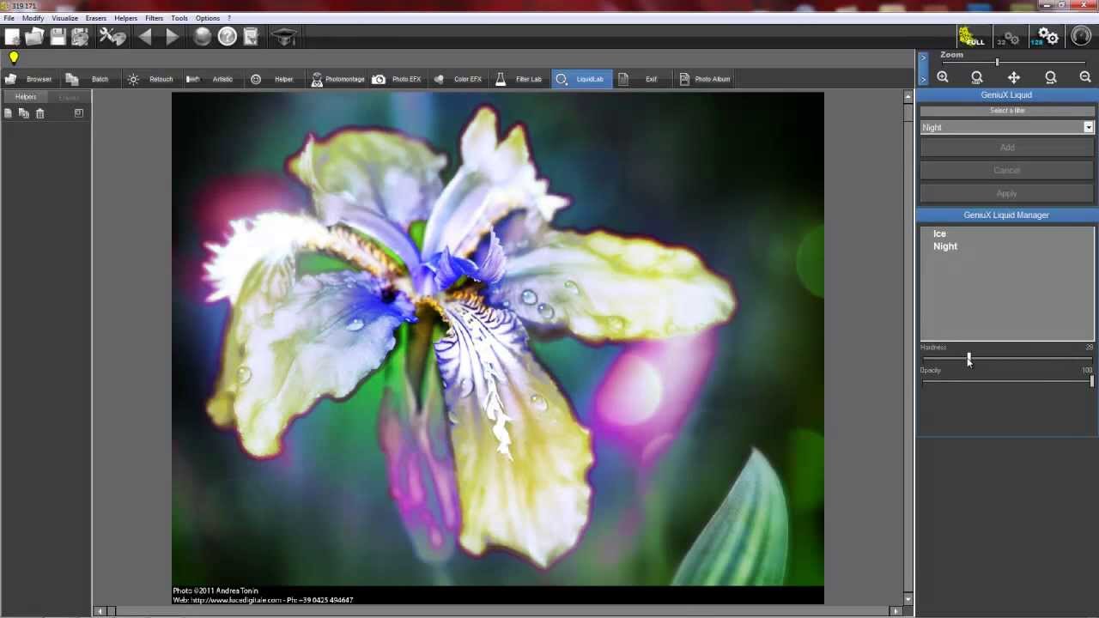Click the clipboard document icon

pos(251,37)
